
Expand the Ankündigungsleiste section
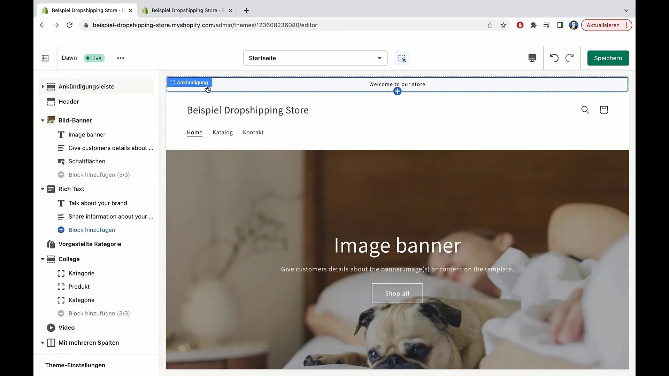pos(42,86)
